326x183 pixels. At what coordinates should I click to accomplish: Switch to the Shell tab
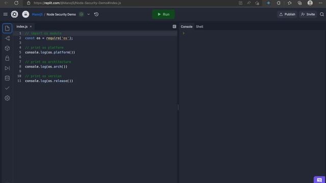point(199,26)
